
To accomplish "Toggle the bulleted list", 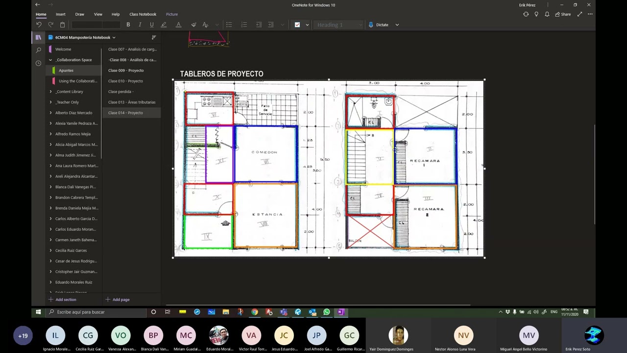I will [x=229, y=25].
